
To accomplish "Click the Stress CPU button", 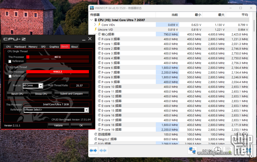I will point(41,94).
